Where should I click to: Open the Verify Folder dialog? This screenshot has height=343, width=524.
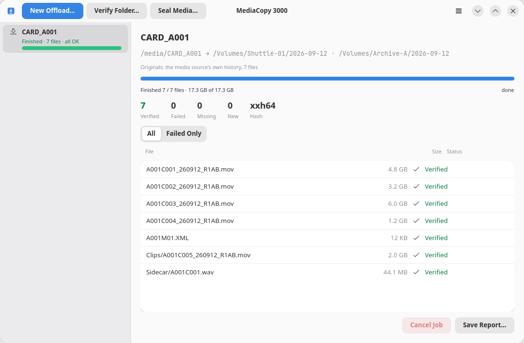click(117, 10)
